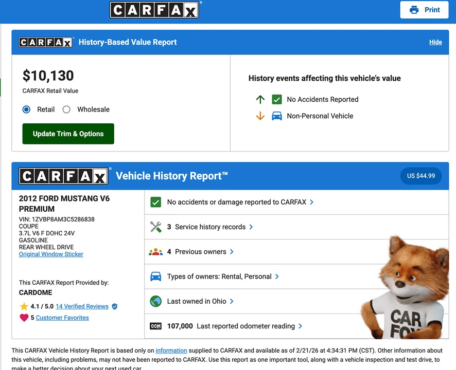Image resolution: width=456 pixels, height=370 pixels.
Task: Expand No accidents or damage reported chevron
Action: [312, 202]
